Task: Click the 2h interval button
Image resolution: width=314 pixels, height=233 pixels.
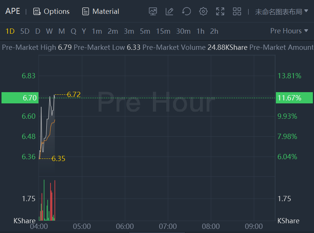Action: (214, 31)
